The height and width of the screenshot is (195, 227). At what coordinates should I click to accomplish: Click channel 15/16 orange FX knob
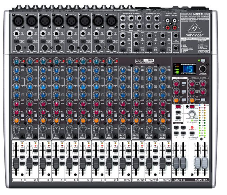pyautogui.click(x=163, y=120)
